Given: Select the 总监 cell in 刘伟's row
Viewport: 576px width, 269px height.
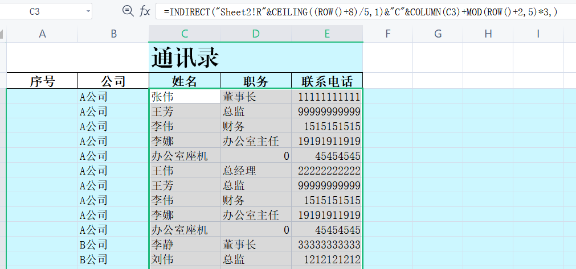Looking at the screenshot, I should (x=256, y=259).
